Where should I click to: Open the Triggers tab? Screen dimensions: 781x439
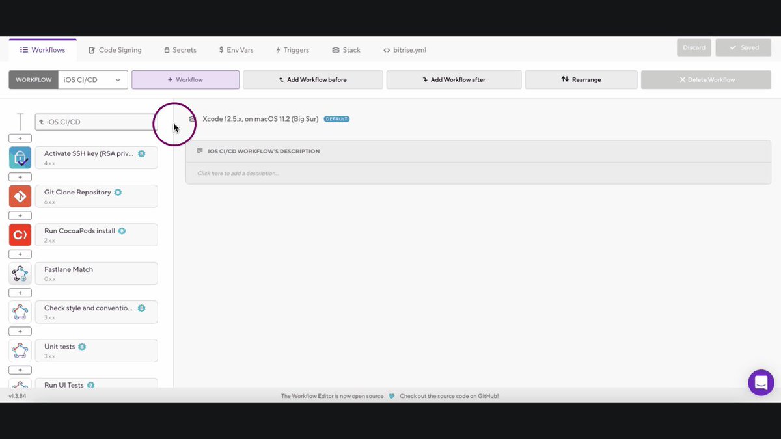(292, 50)
